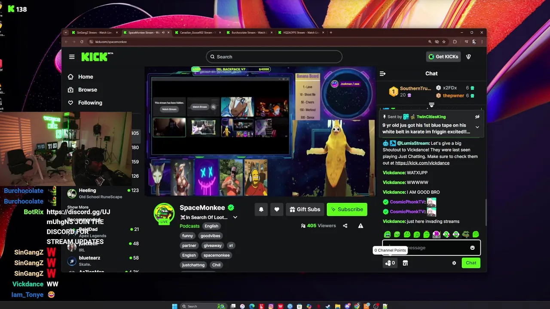Click the notification bell for SpaceMonkee

261,209
